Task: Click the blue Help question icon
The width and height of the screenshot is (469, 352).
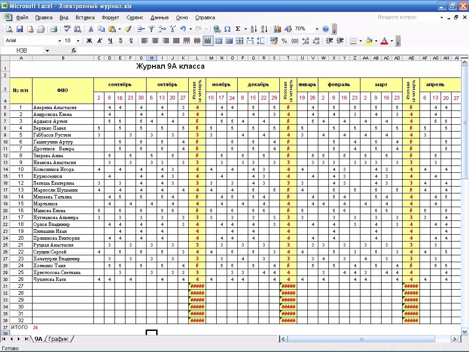Action: 326,29
